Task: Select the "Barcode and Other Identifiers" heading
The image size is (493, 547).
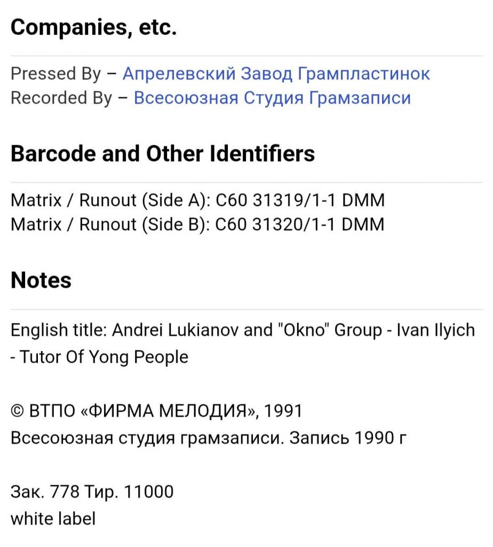Action: (163, 154)
